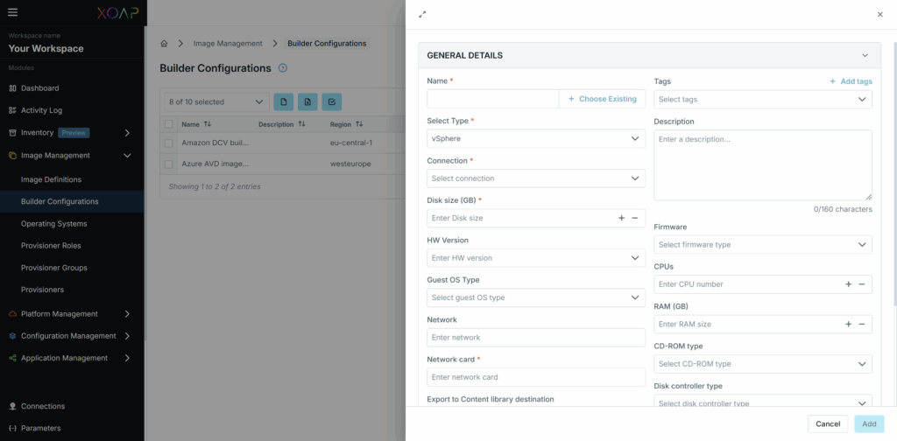Image resolution: width=897 pixels, height=441 pixels.
Task: Click the Builder Configurations breadcrumb
Action: [x=327, y=44]
